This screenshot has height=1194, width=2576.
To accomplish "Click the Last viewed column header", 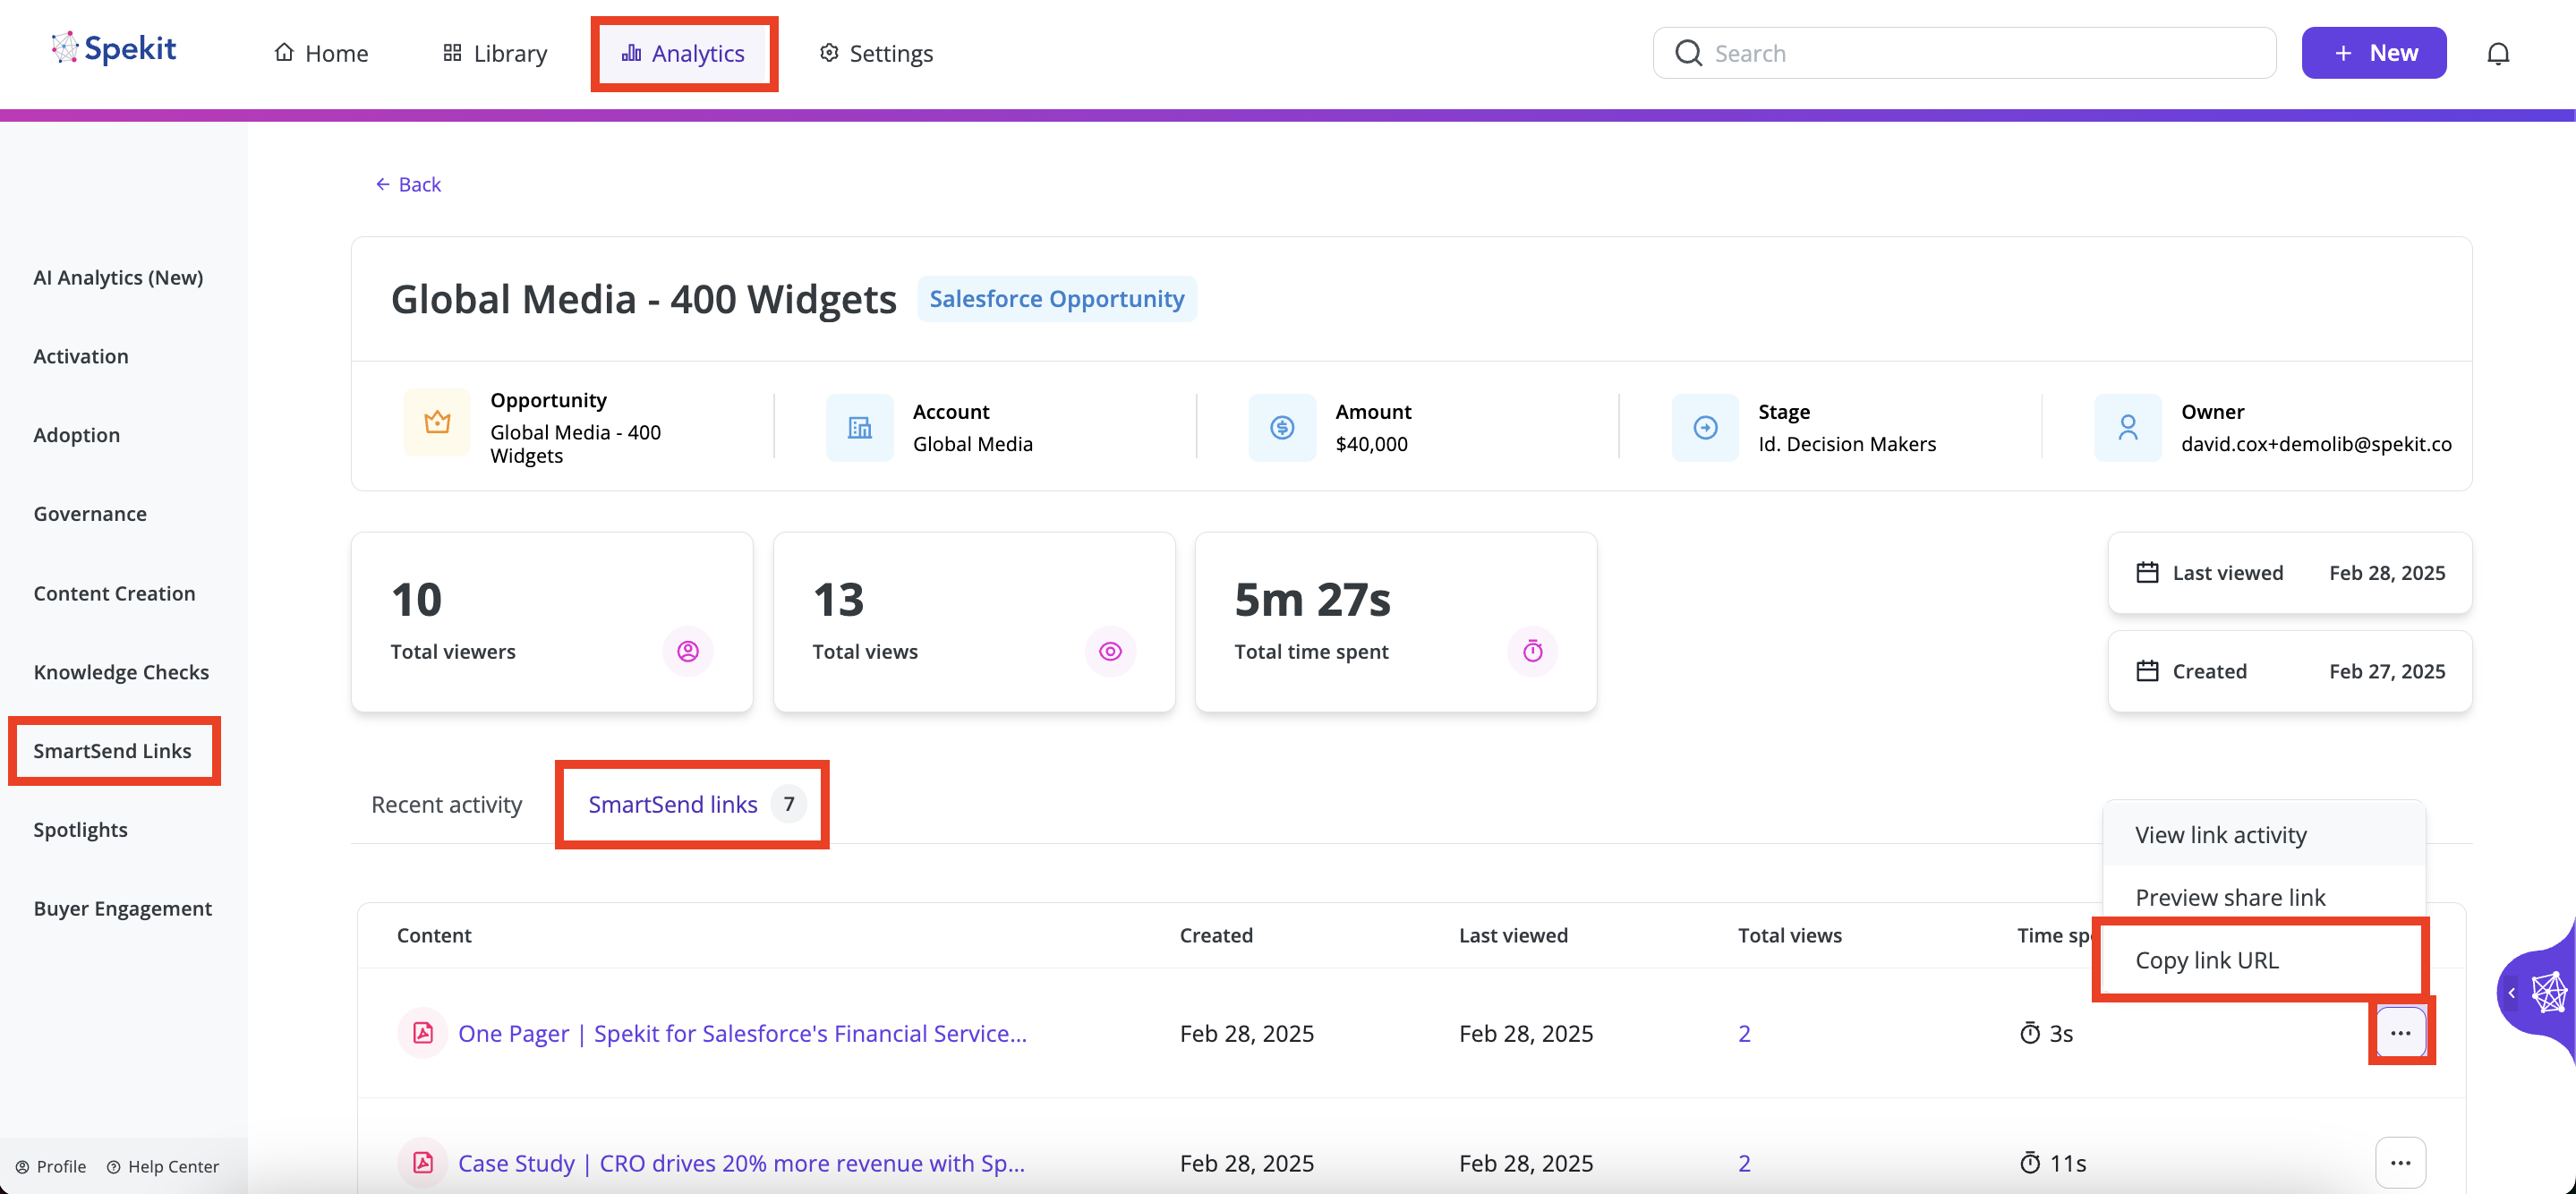I will point(1513,935).
